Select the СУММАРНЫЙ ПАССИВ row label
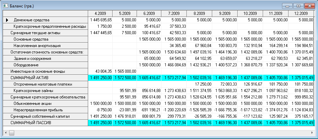Viewport: 318px width, 139px height. 45,123
